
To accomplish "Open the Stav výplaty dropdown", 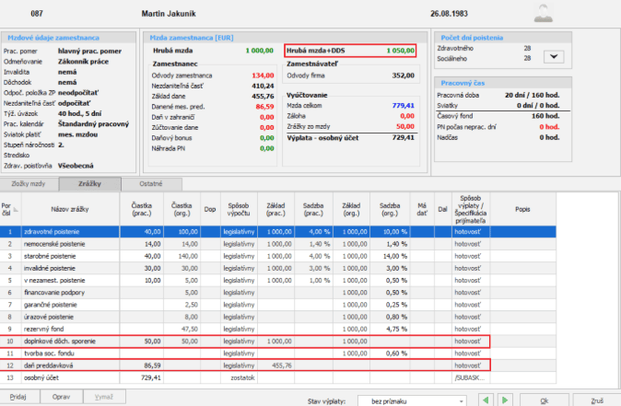I will pyautogui.click(x=414, y=400).
